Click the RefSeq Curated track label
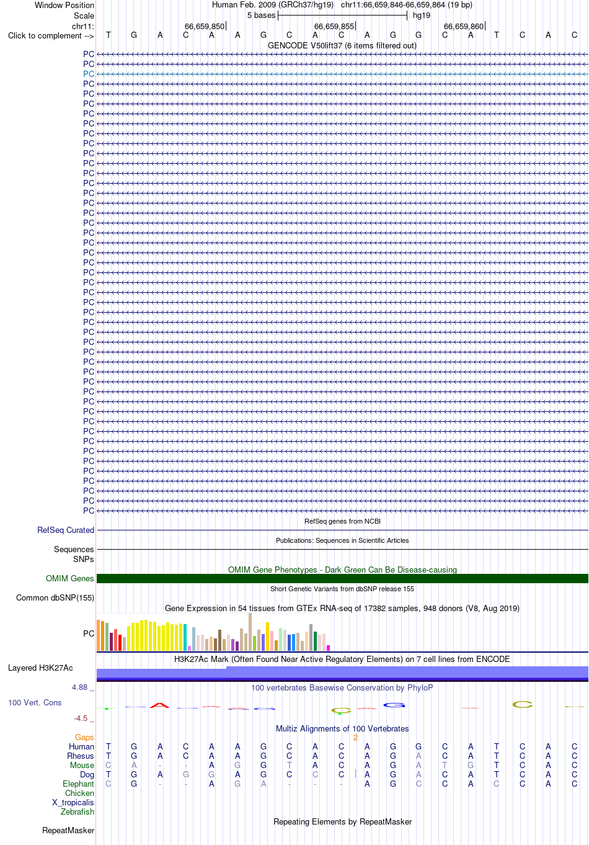The width and height of the screenshot is (589, 845). pos(66,530)
